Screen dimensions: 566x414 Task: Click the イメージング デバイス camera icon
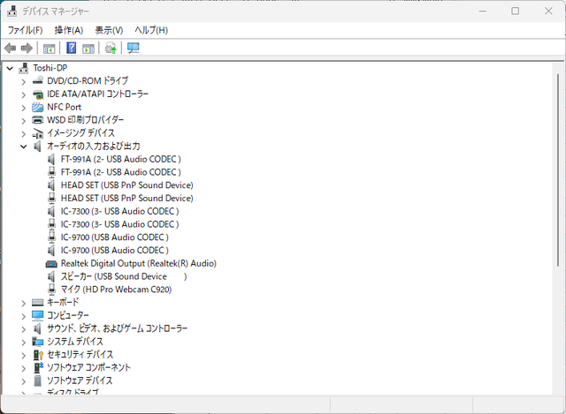(x=37, y=133)
